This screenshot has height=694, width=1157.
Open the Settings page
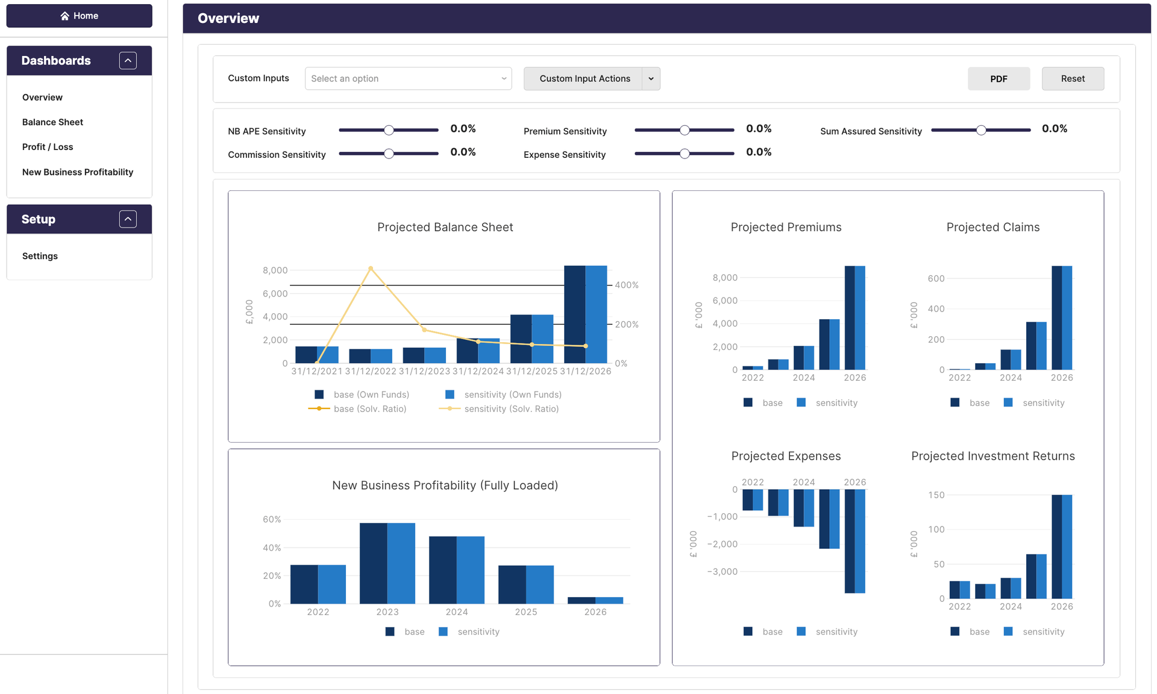[x=40, y=256]
